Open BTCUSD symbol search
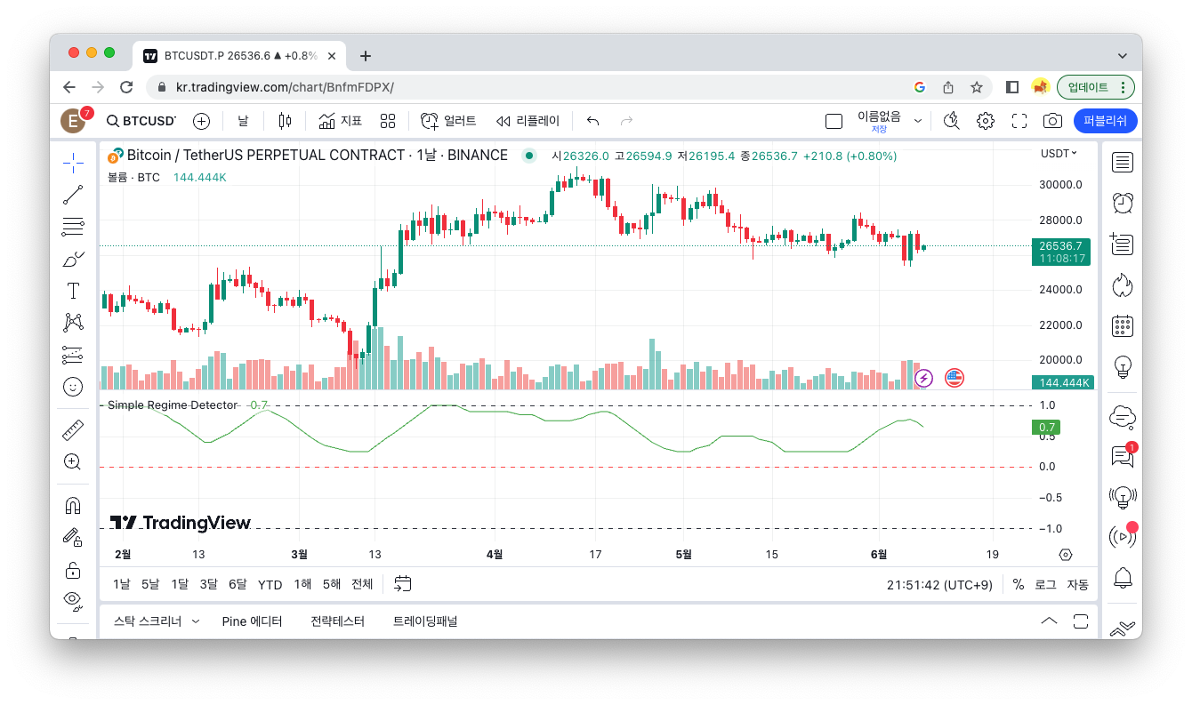Screen dimensions: 1192x705 (x=141, y=121)
